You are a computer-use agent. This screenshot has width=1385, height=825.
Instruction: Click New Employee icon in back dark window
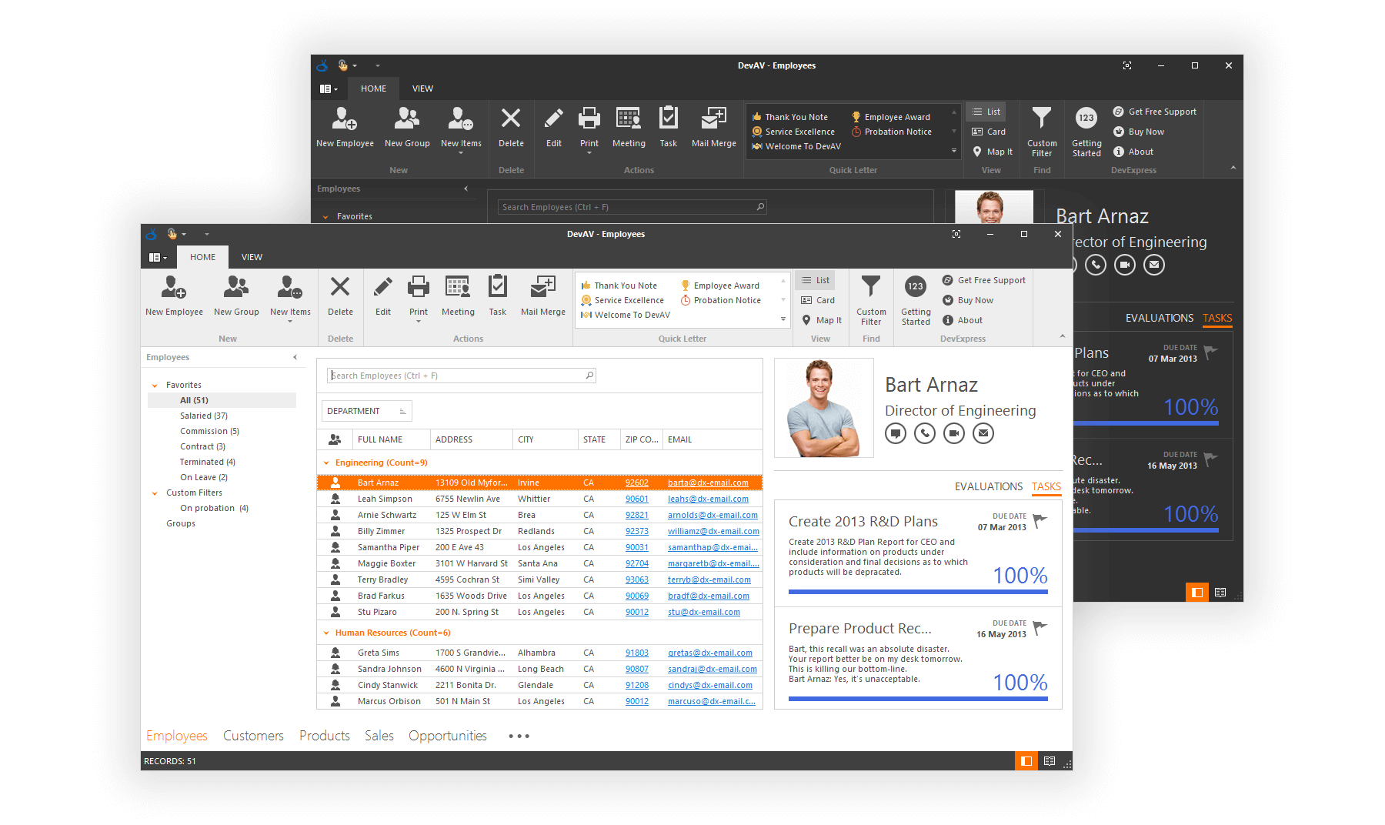[x=345, y=119]
